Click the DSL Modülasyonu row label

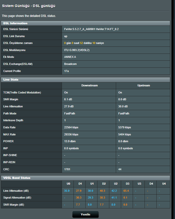(14, 50)
